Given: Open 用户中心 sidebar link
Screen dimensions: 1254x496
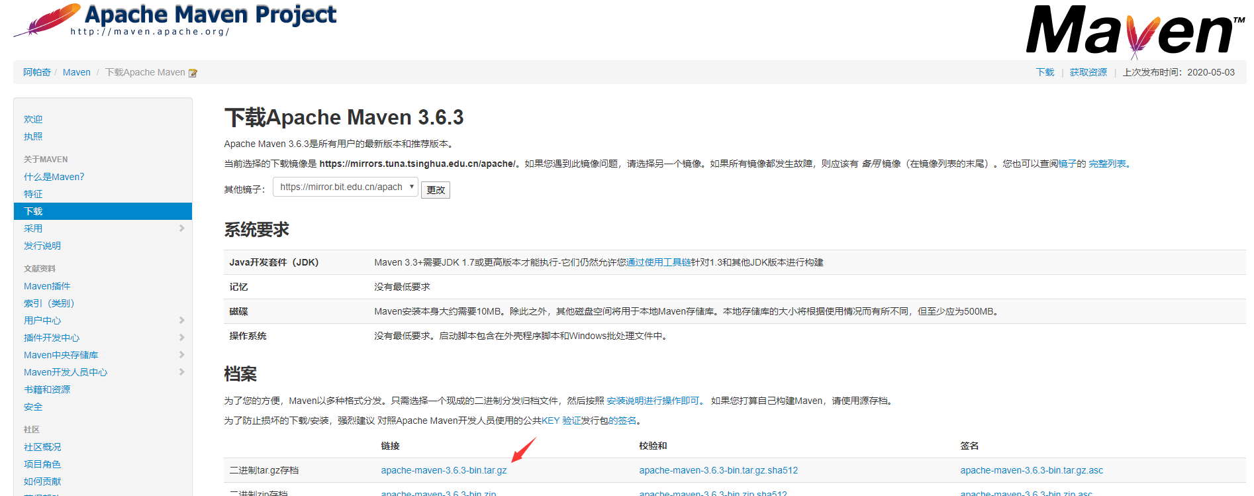Looking at the screenshot, I should point(42,321).
